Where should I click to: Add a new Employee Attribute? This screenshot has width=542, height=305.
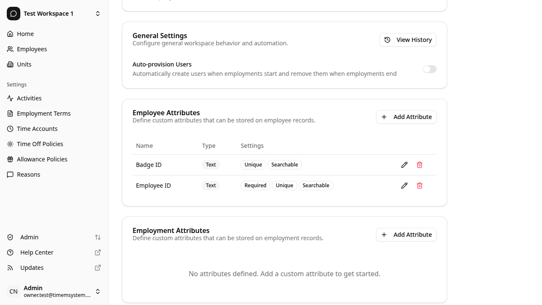click(x=406, y=117)
